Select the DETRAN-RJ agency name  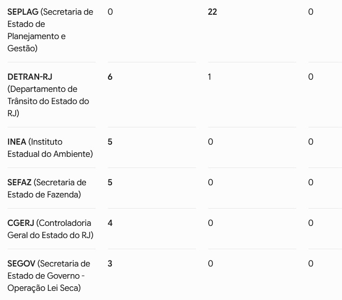click(x=48, y=95)
